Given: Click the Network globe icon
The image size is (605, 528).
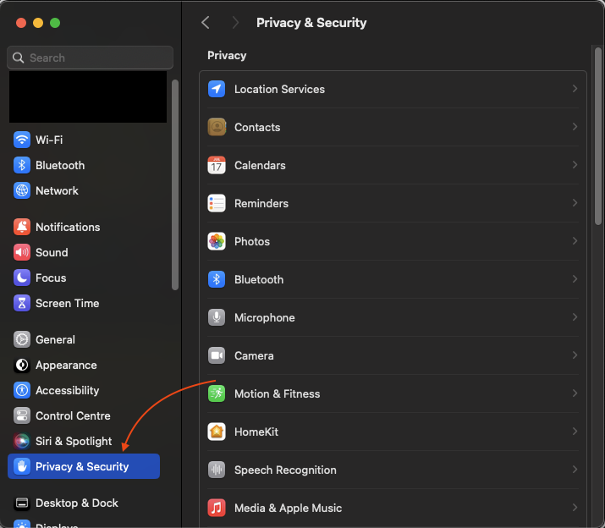Looking at the screenshot, I should tap(22, 190).
